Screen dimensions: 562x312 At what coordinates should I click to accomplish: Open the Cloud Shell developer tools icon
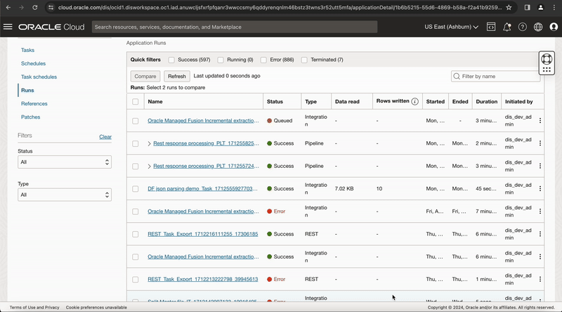491,27
